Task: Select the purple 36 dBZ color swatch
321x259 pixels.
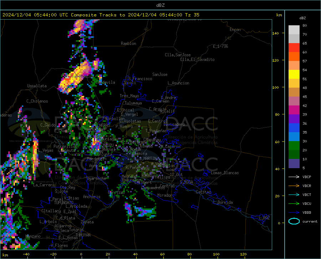Action: tap(294, 119)
